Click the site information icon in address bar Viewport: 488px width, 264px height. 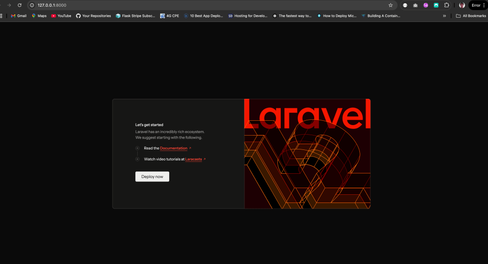pos(32,5)
